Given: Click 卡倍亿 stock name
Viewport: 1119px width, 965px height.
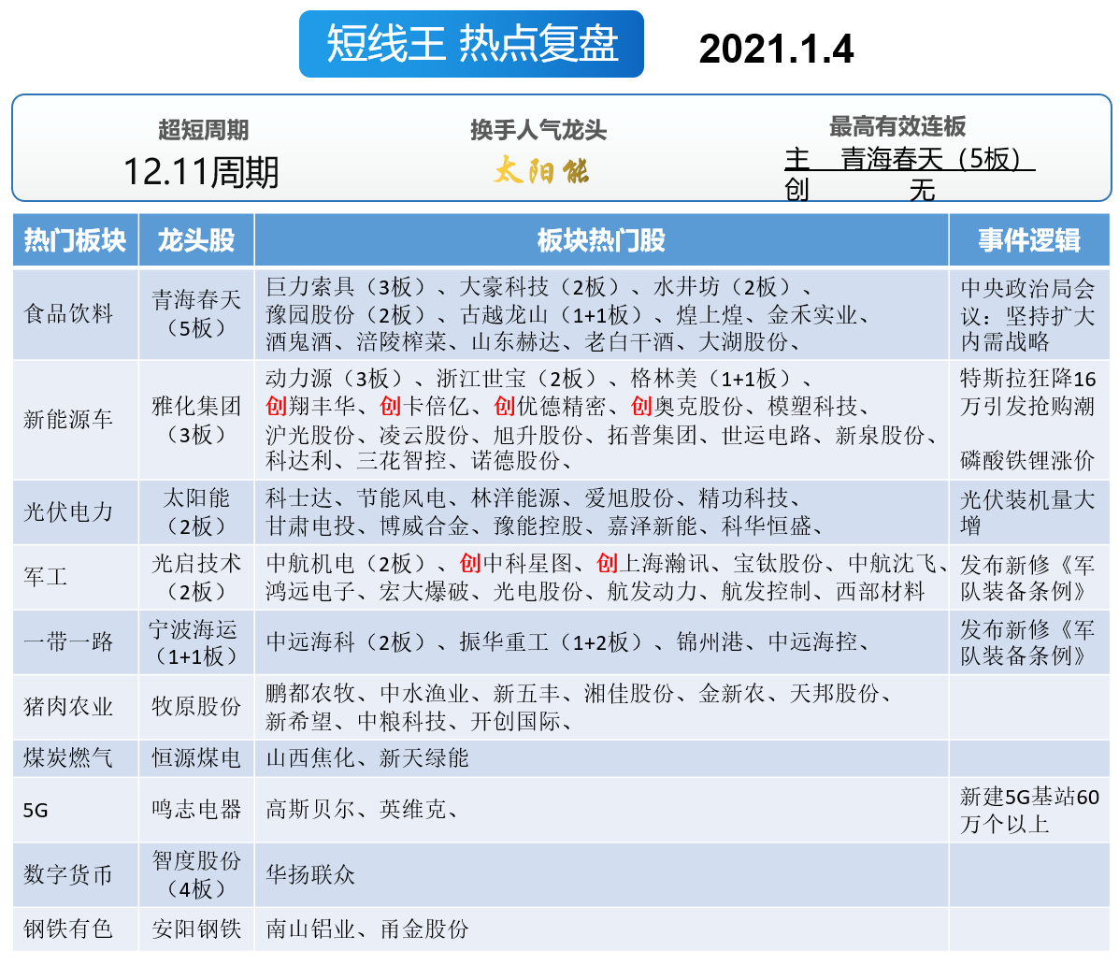Looking at the screenshot, I should tap(436, 406).
